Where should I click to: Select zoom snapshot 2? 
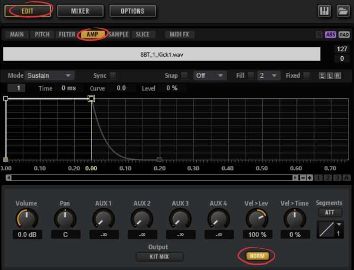pyautogui.click(x=328, y=178)
